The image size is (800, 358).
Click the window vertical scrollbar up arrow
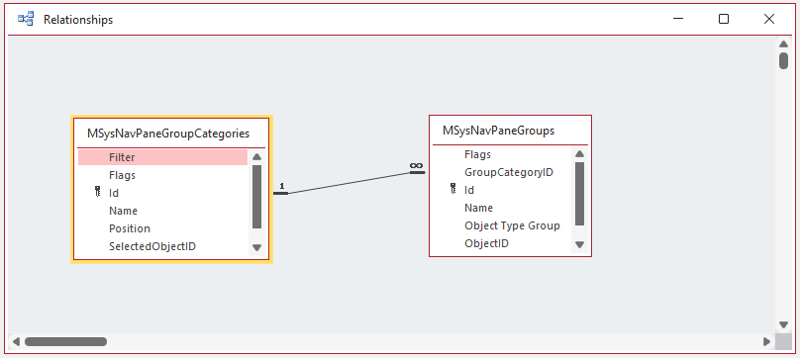[783, 44]
